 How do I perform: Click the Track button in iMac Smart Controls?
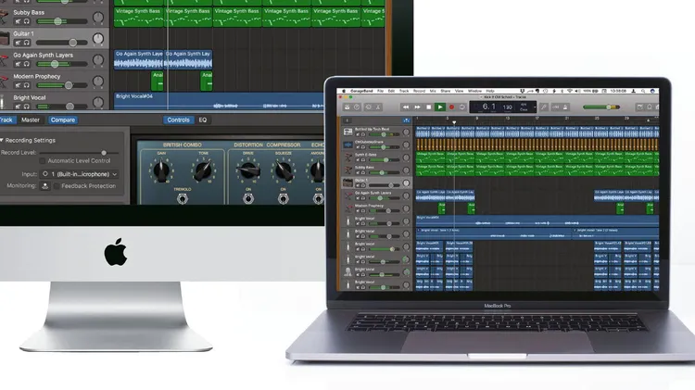pyautogui.click(x=6, y=120)
